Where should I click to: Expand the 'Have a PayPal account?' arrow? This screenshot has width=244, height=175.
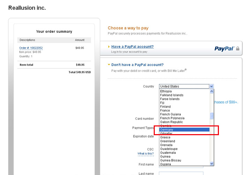109,47
